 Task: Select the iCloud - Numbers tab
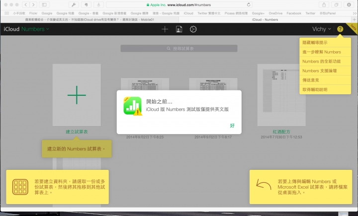[x=265, y=20]
